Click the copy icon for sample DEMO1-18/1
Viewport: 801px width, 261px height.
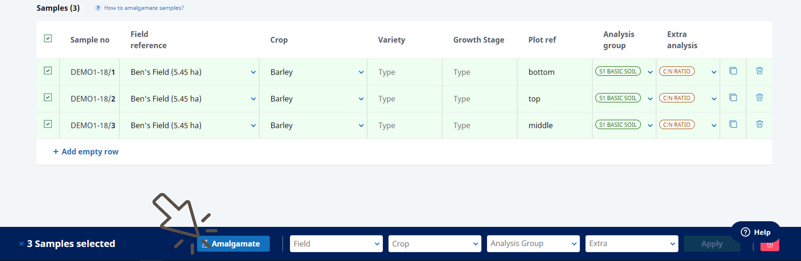point(733,71)
